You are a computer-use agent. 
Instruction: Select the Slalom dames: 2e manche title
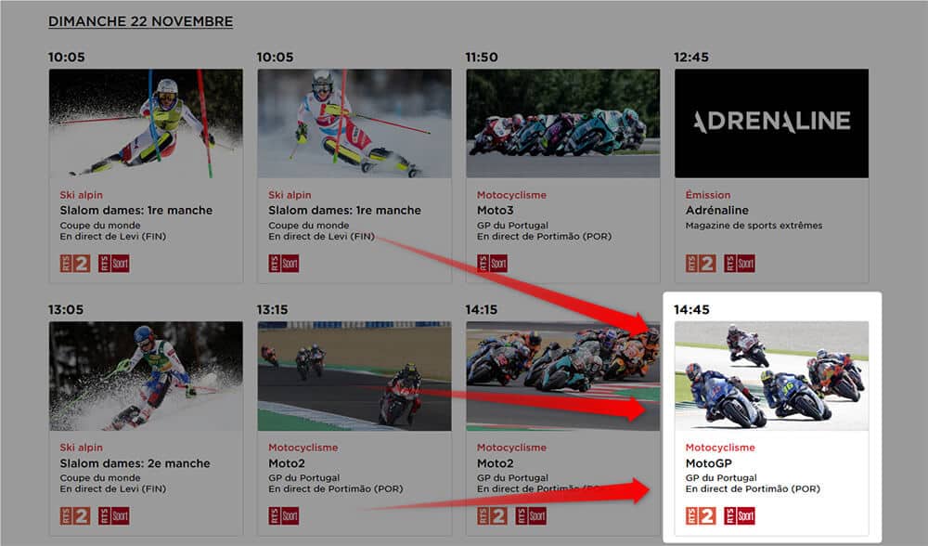click(x=135, y=463)
